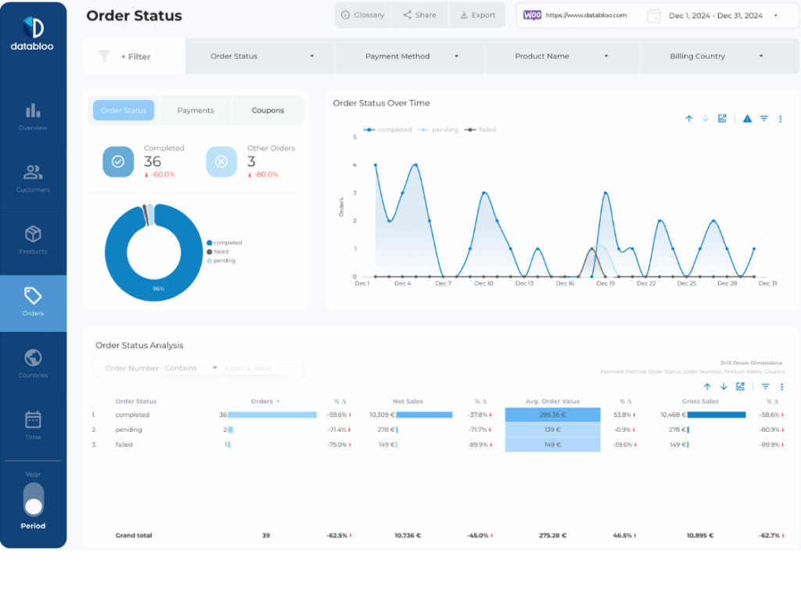
Task: Click the Export button
Action: [x=477, y=15]
